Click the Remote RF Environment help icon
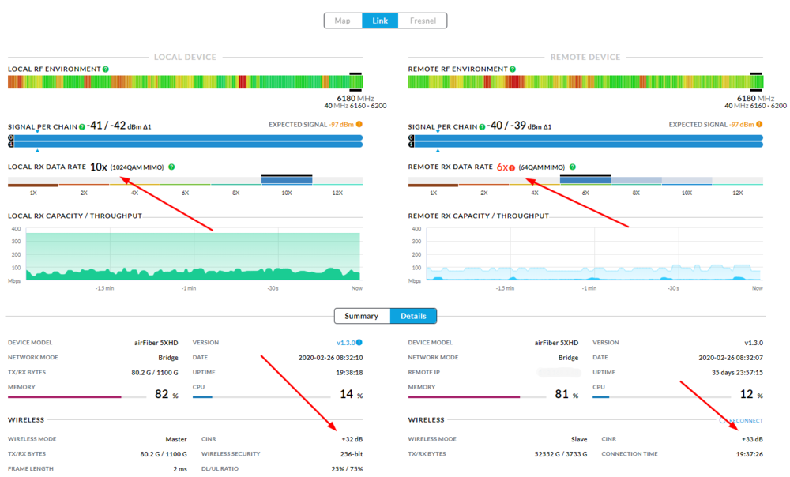Screen dimensions: 790x477 pyautogui.click(x=513, y=69)
